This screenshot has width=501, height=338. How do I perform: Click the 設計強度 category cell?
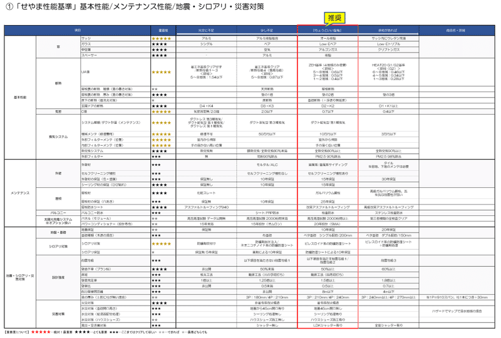click(x=58, y=278)
